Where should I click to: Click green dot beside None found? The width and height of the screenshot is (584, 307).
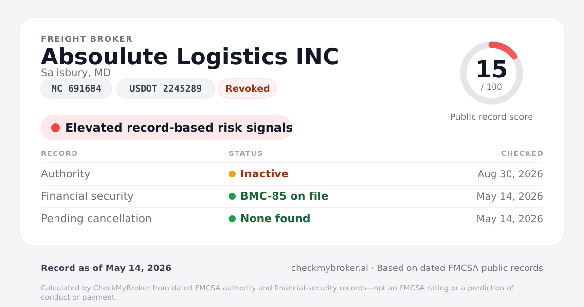(x=232, y=219)
